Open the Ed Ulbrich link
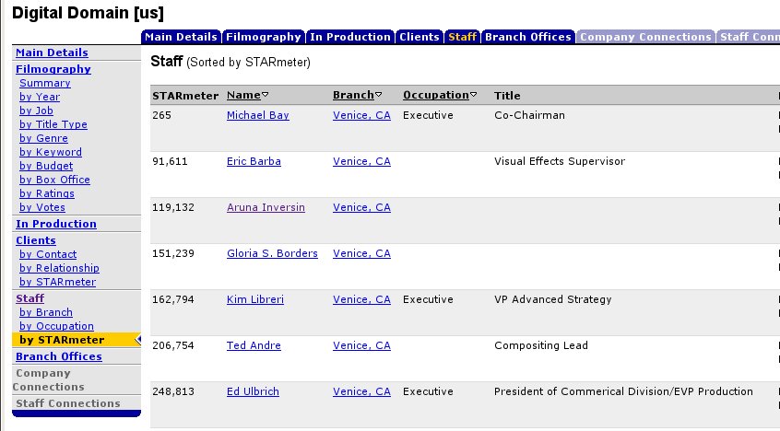 (x=252, y=391)
